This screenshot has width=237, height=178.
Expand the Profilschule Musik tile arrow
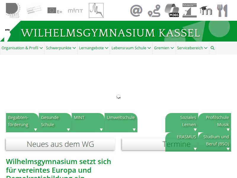click(228, 130)
